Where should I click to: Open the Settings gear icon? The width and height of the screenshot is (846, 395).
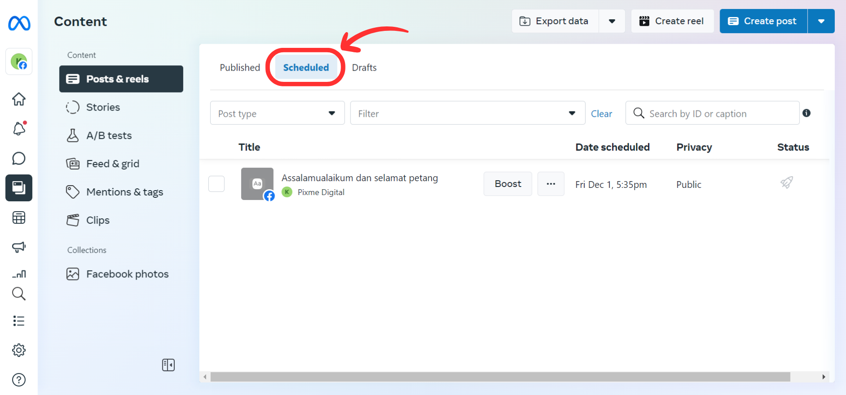click(19, 350)
